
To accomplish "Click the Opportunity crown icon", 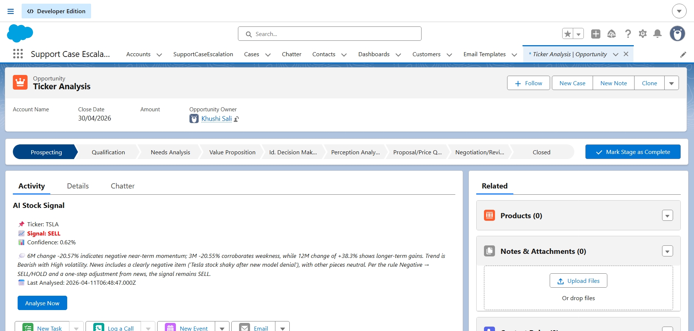I will 20,82.
